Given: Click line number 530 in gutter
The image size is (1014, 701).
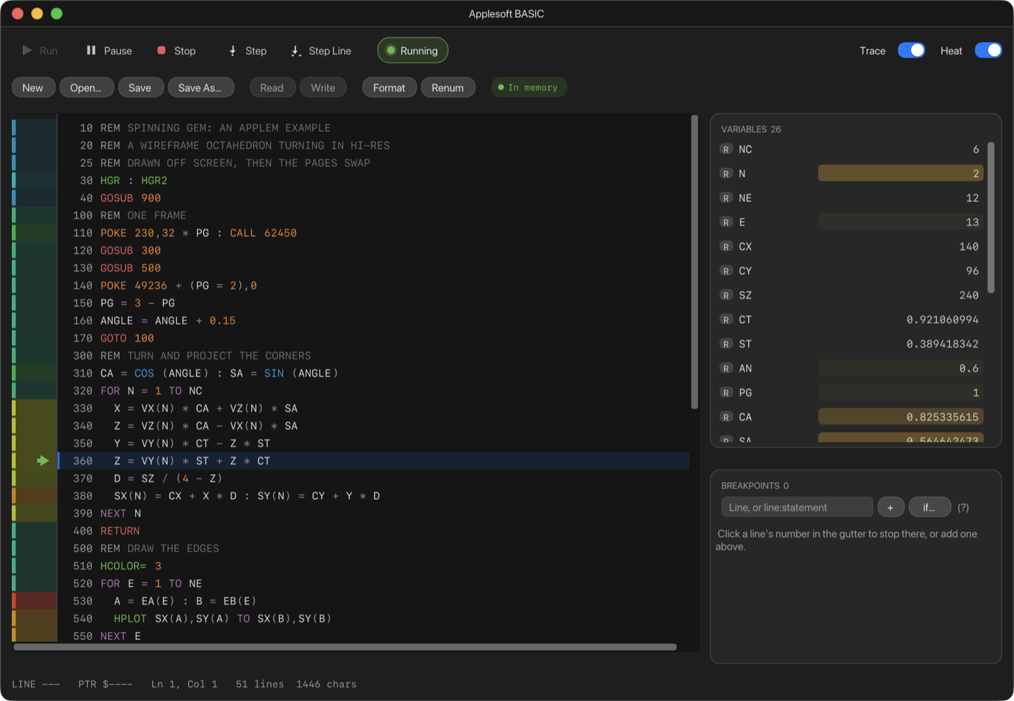Looking at the screenshot, I should coord(82,601).
